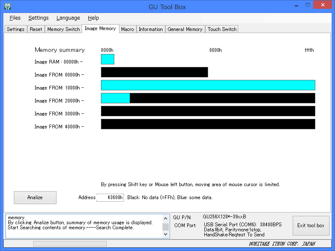Click the Image FROM 30000h black memory bar
Screen dimensions: 335x251
pos(208,111)
